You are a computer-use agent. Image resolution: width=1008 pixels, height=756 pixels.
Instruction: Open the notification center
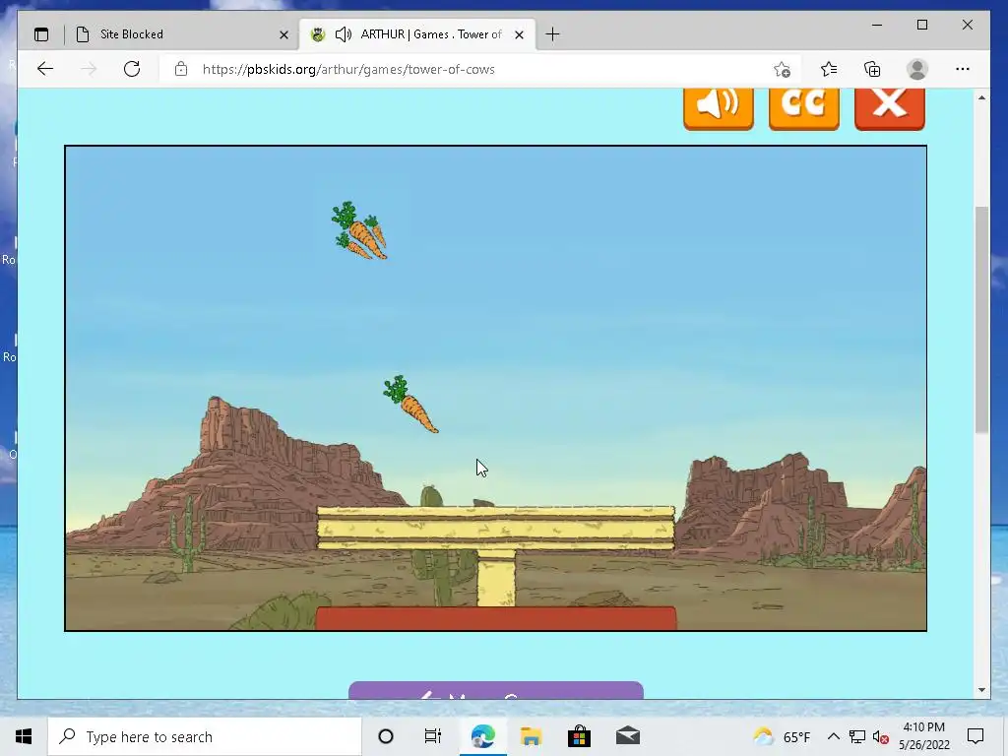pos(976,736)
